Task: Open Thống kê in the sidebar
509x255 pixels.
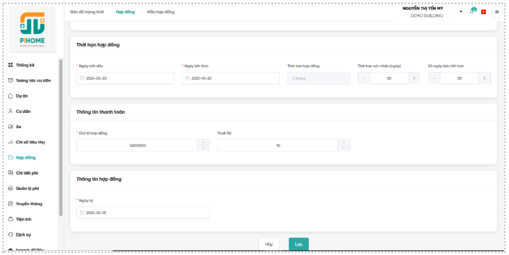Action: tap(25, 65)
